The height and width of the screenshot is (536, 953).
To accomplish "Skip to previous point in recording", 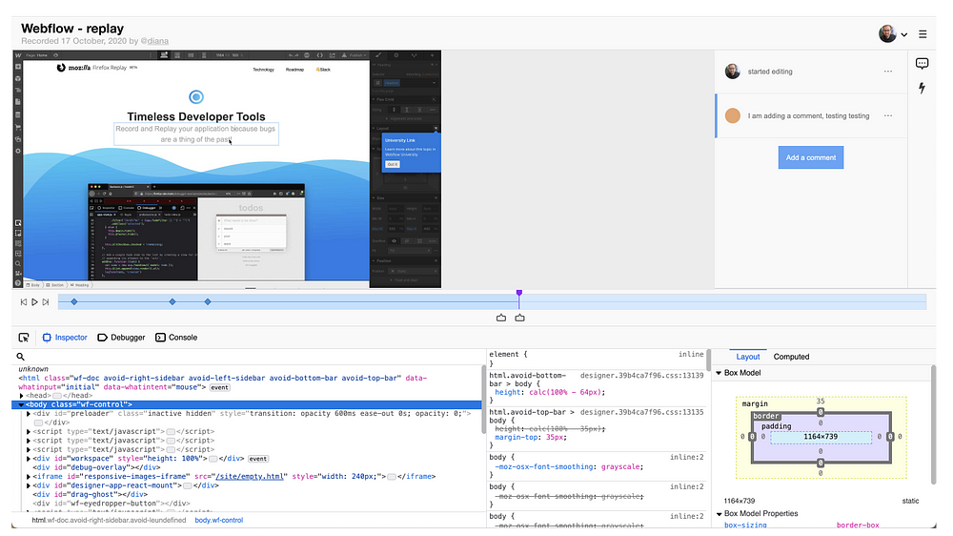I will tap(23, 301).
